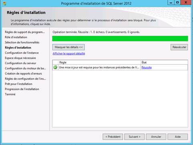This screenshot has width=193, height=145.
Task: Click the 'Opération terminée' status text
Action: point(96,32)
